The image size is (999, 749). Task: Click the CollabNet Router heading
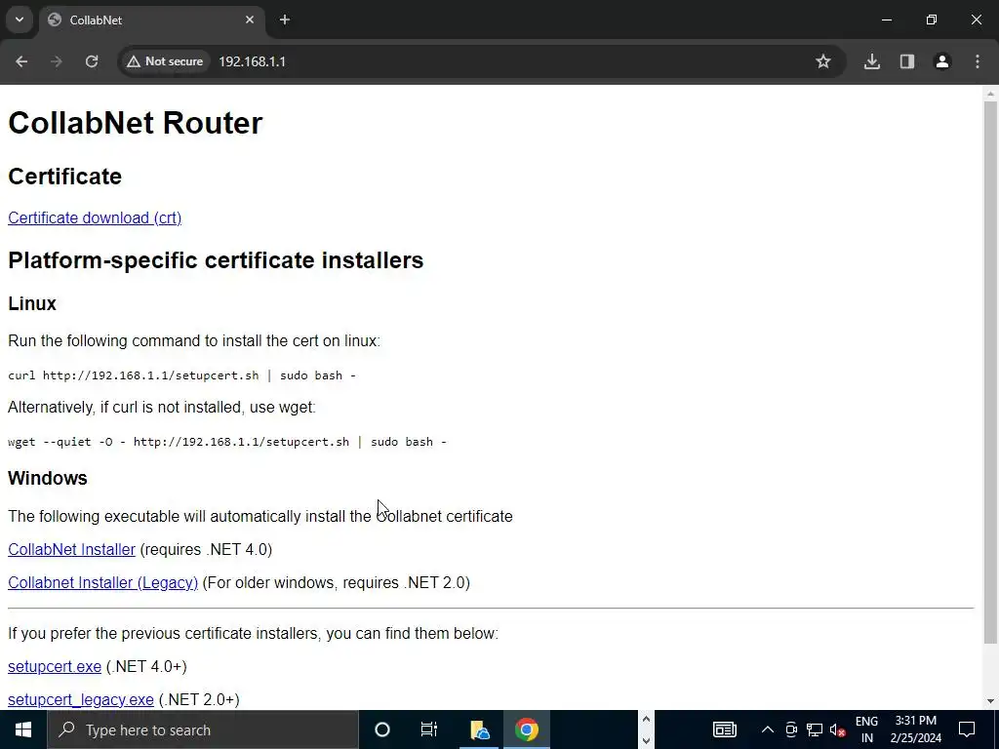pos(135,123)
